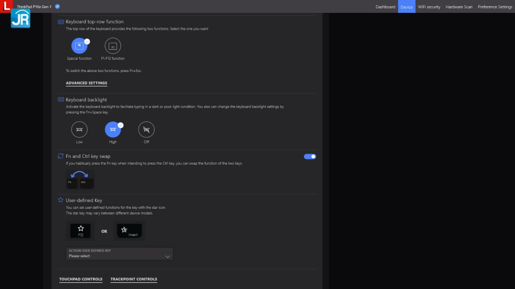Toggle the Fn and Ctrl key swap switch

click(x=310, y=156)
